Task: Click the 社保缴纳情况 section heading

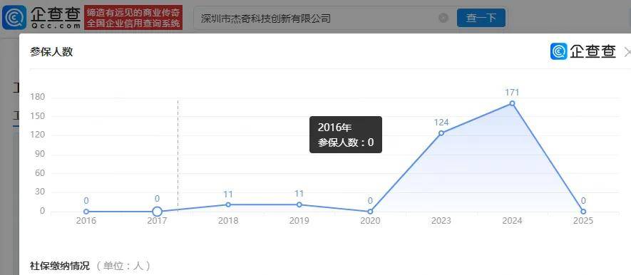Action: [x=60, y=266]
